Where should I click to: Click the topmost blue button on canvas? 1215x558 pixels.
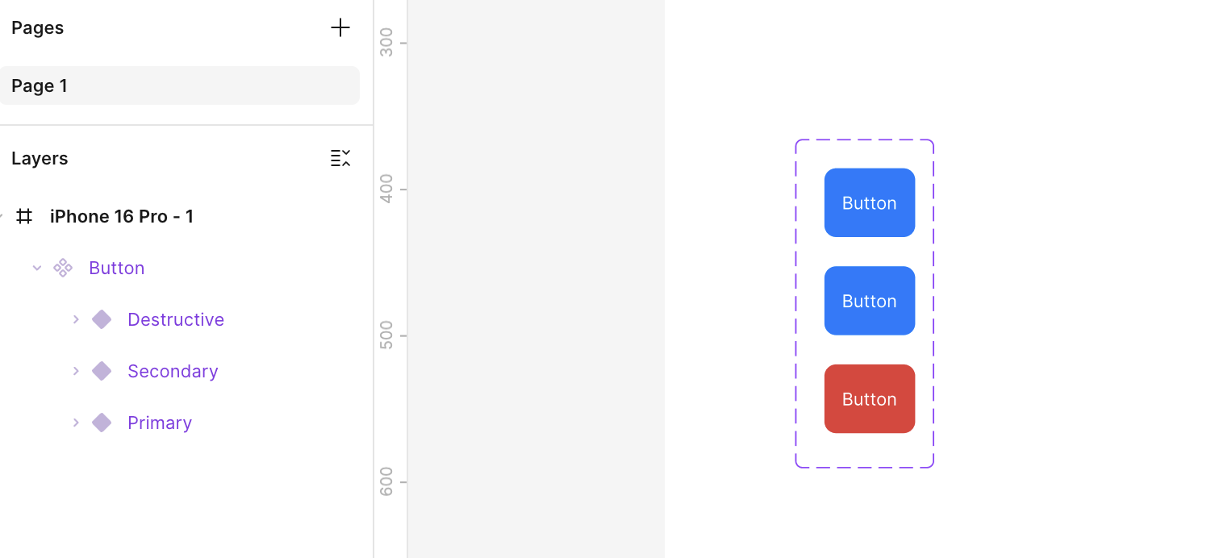click(869, 202)
